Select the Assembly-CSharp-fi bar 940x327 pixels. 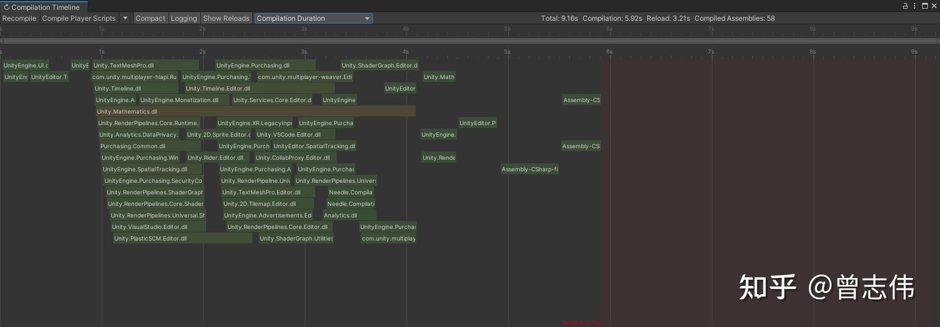[530, 169]
